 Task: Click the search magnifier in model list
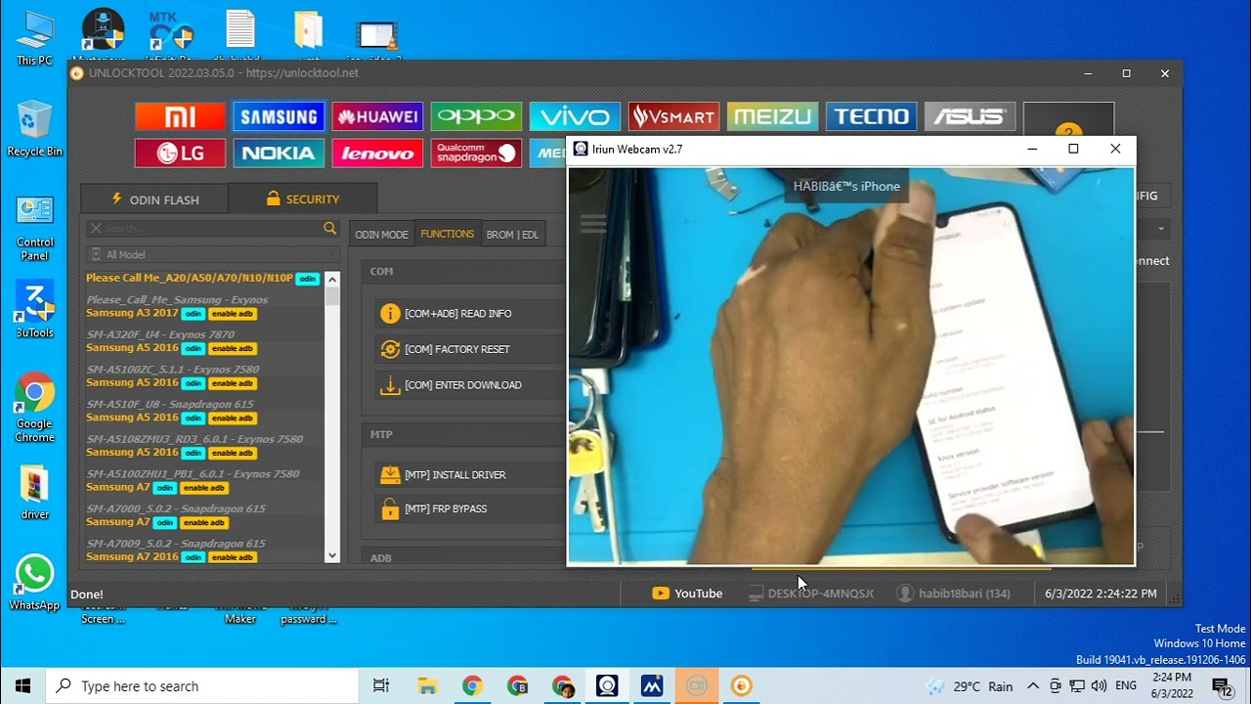(329, 228)
